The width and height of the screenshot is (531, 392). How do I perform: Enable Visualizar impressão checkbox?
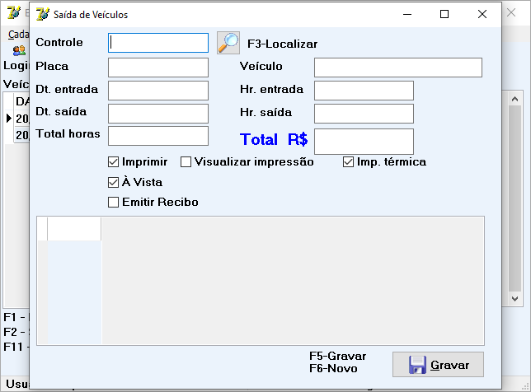[x=186, y=162]
